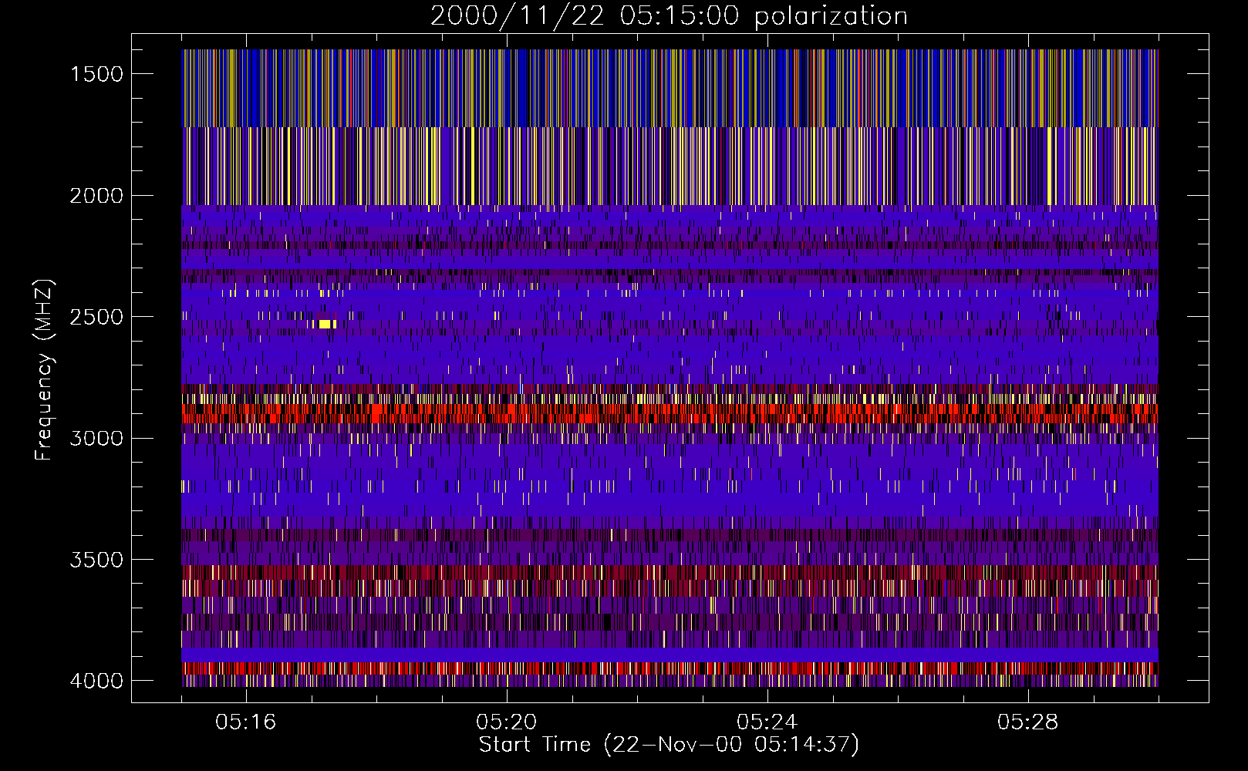The image size is (1248, 771).
Task: Click the 4000 frequency tick label
Action: [x=96, y=681]
